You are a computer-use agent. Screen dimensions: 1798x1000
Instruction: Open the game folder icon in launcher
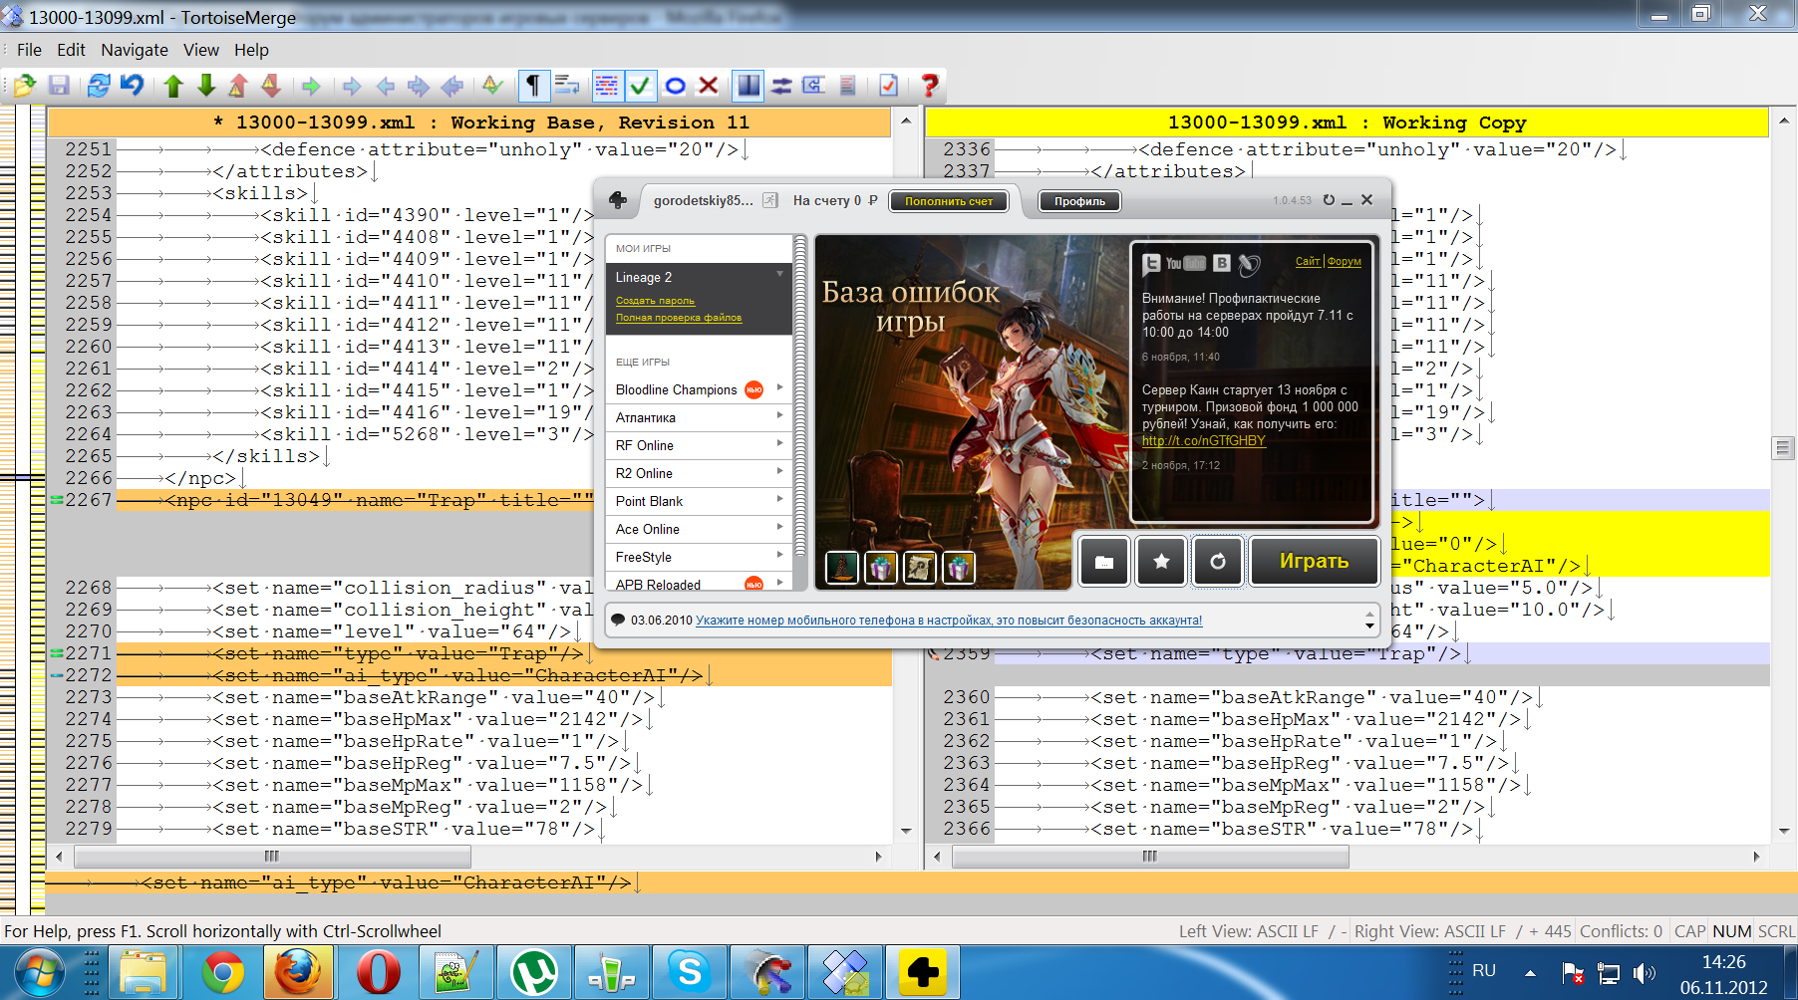1104,562
